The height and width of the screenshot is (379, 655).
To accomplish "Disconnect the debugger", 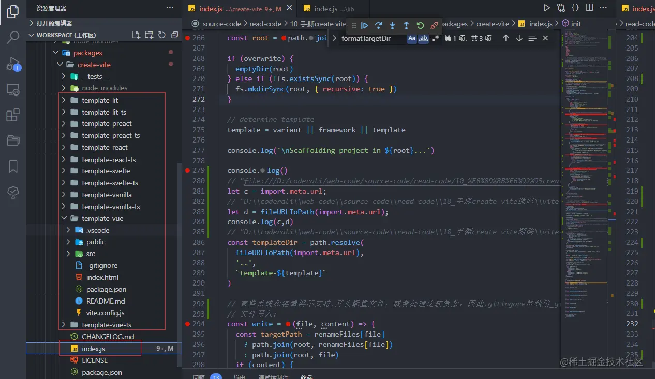I will click(434, 25).
